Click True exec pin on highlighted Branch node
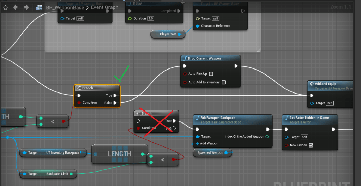 pyautogui.click(x=115, y=95)
